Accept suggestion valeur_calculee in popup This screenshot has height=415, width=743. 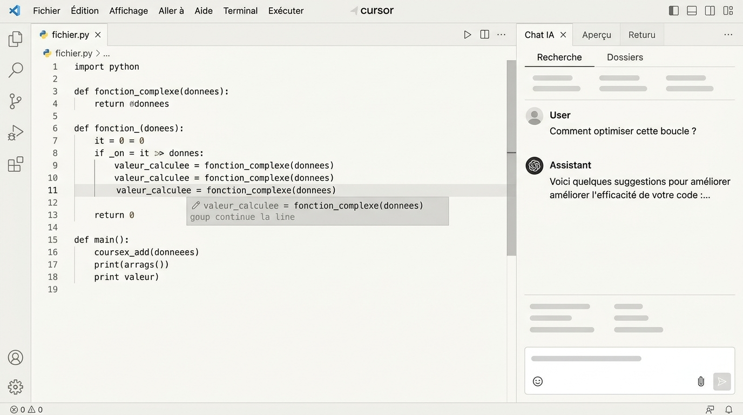coord(313,205)
